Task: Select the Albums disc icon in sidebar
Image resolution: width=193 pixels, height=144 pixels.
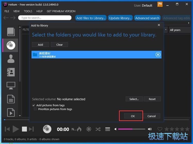Action: [11, 45]
